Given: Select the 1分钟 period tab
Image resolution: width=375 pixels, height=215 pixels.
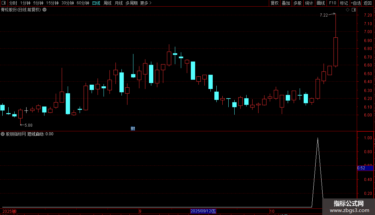Looking at the screenshot, I should tap(25, 3).
